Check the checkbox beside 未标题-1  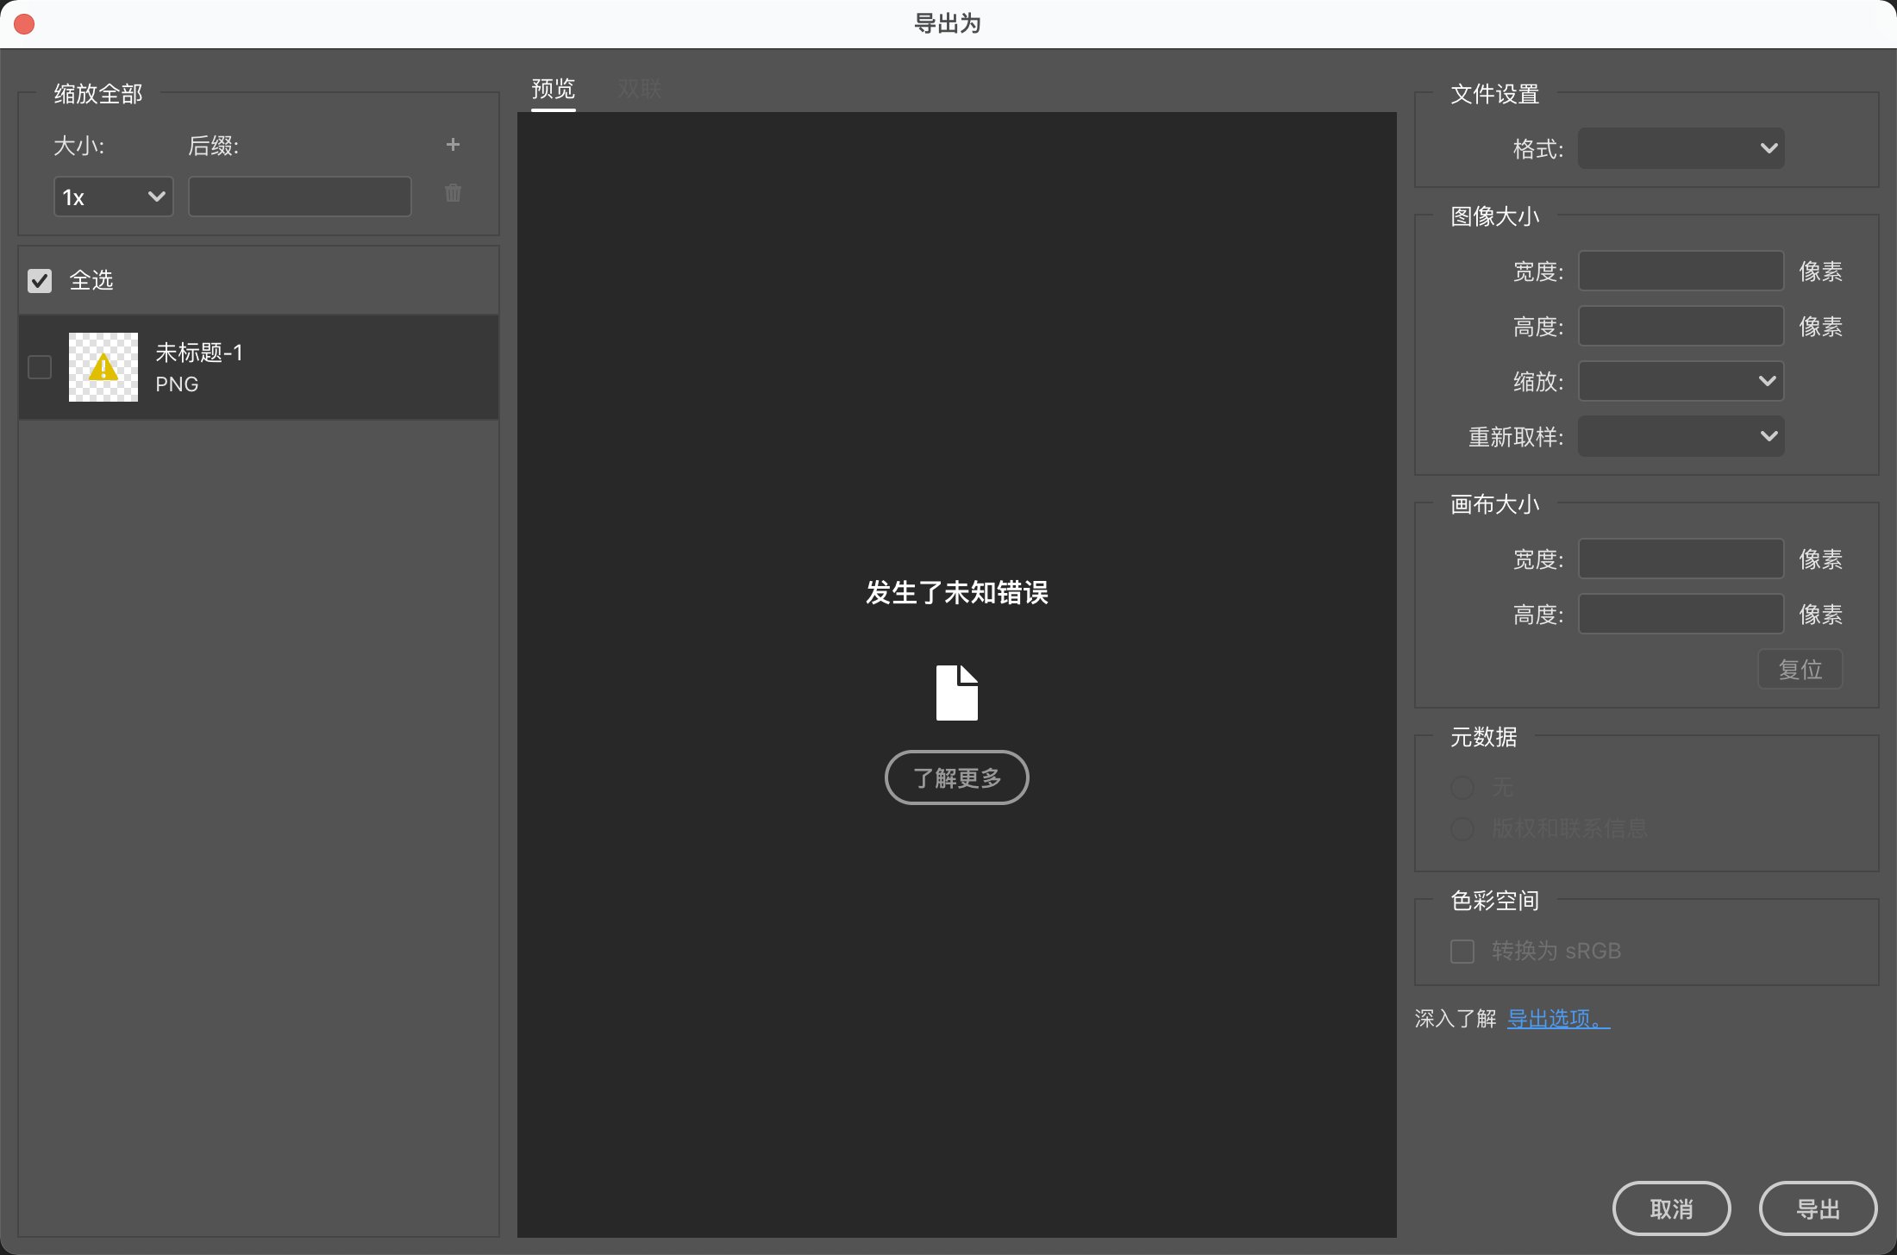[39, 367]
